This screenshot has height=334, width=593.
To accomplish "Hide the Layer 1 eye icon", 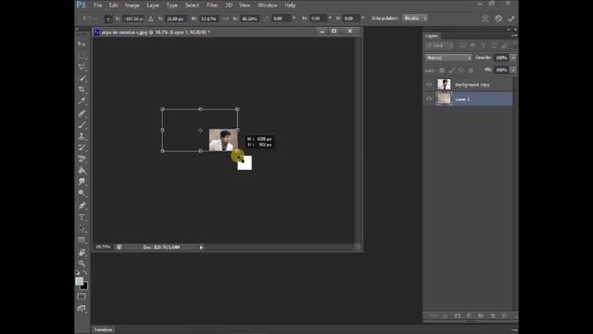I will 429,99.
